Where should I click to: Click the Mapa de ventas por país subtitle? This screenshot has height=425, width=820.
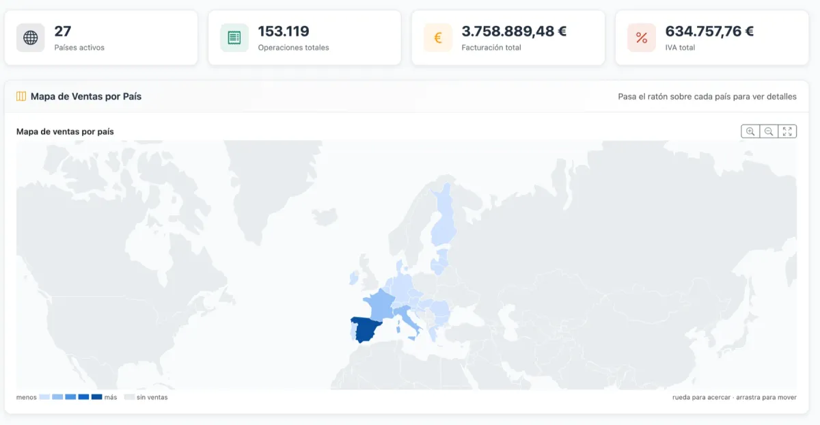coord(65,131)
